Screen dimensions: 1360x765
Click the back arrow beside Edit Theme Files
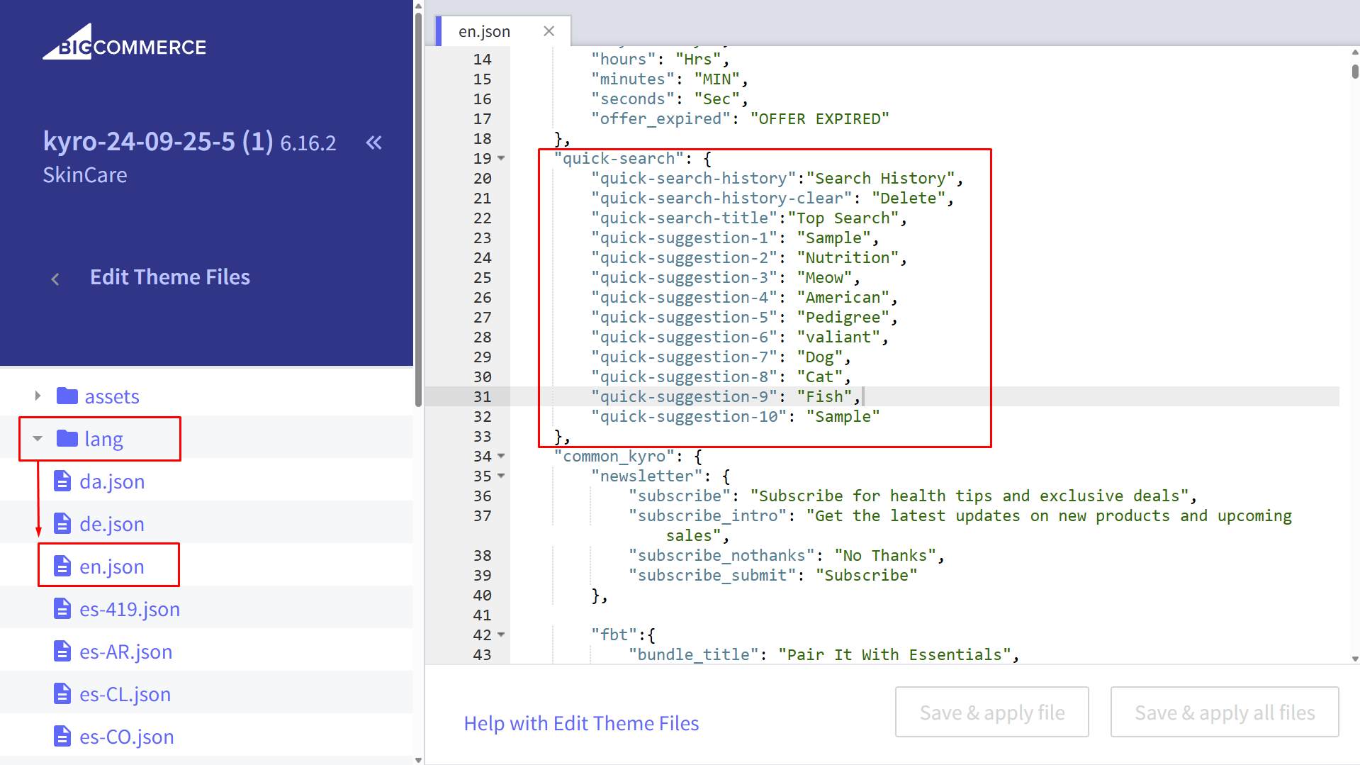coord(55,279)
